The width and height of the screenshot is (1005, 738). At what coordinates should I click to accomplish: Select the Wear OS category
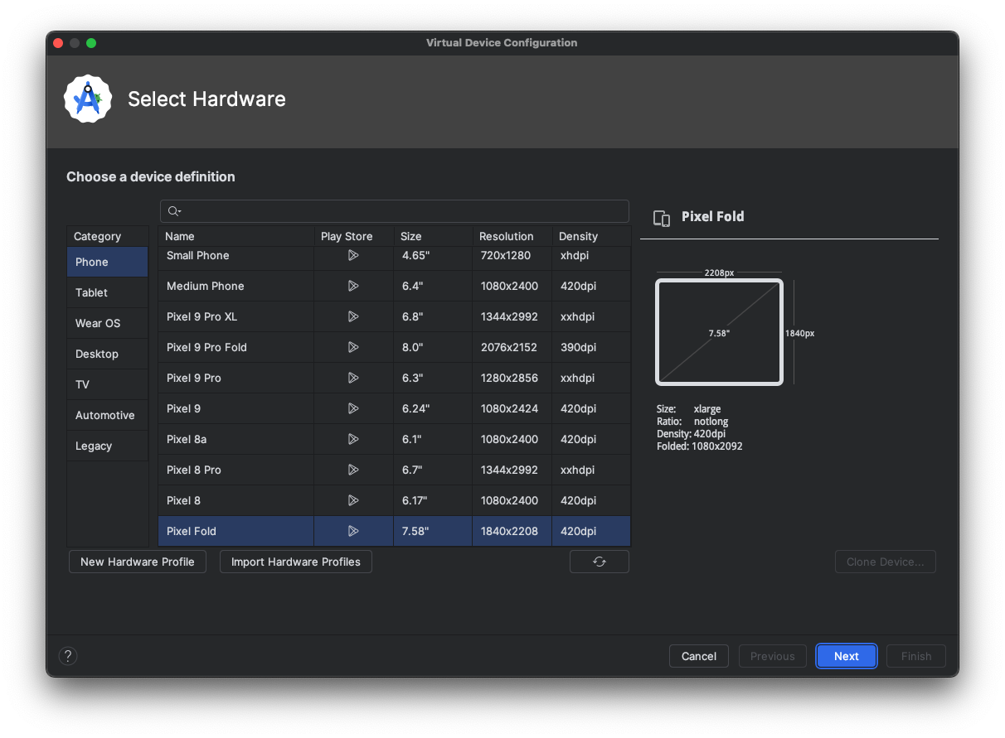(108, 323)
